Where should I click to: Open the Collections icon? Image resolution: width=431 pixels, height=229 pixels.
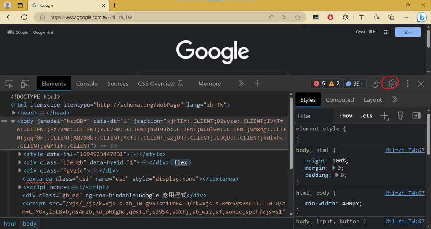tap(391, 17)
